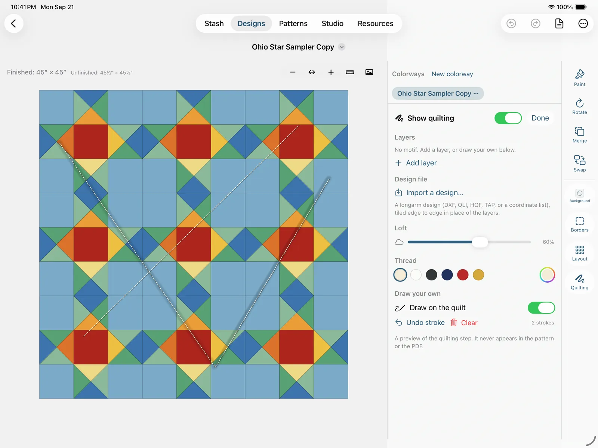Click Add layer

coord(416,163)
